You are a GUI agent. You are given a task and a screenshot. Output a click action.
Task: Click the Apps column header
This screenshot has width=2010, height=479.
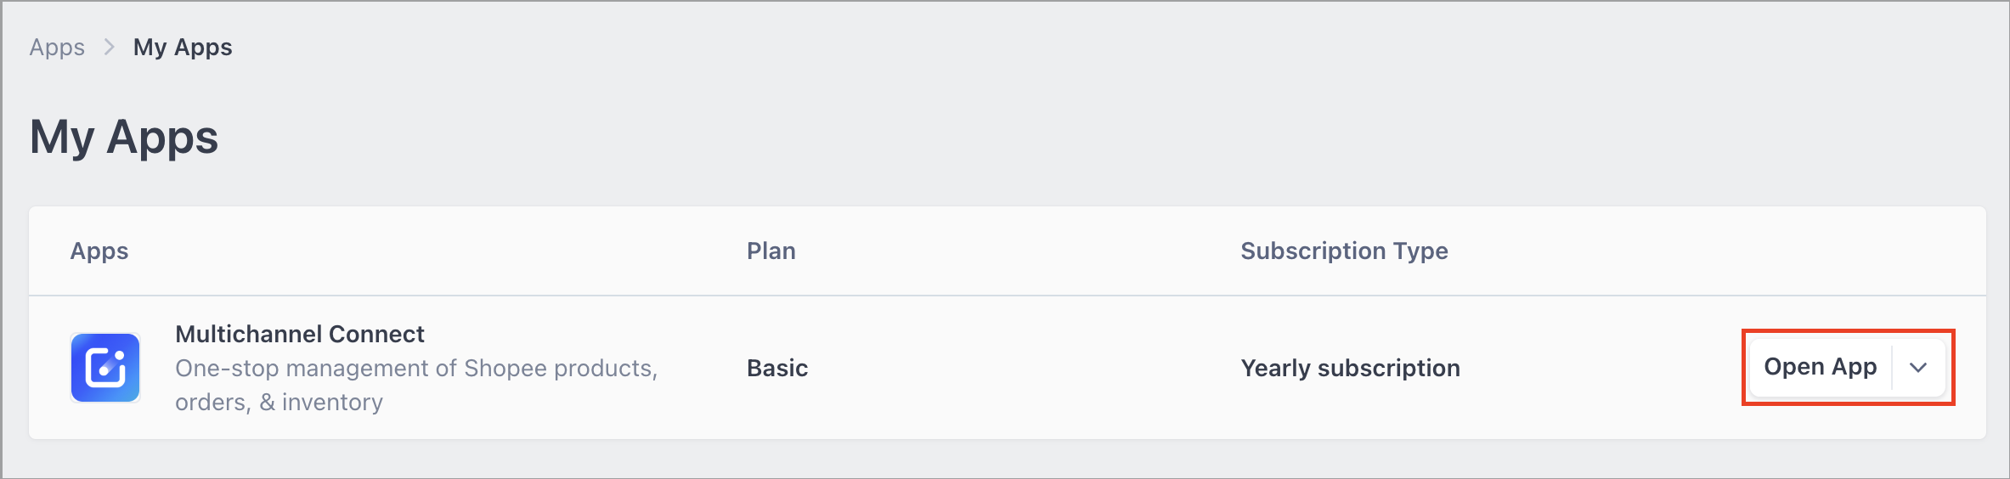[99, 251]
